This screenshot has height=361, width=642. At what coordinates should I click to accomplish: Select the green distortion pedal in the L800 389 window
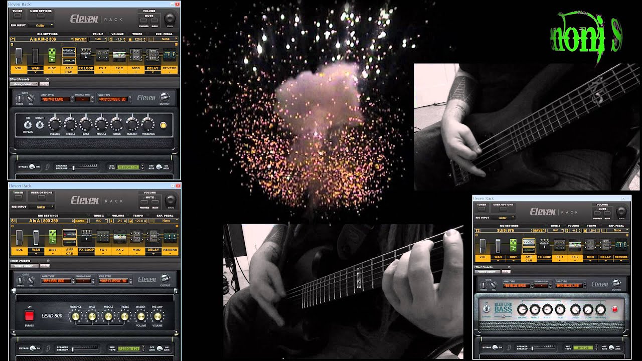pos(52,237)
